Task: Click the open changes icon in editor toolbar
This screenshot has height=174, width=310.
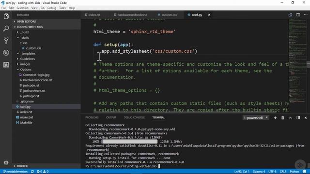Action: (290, 15)
